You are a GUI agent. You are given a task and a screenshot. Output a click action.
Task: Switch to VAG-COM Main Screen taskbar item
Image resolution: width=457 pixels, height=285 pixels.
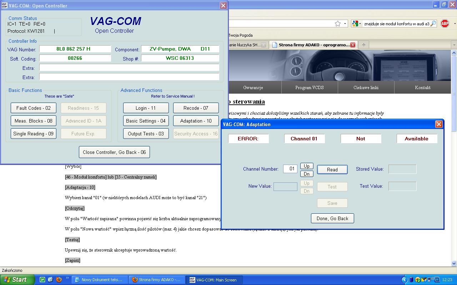coord(215,280)
